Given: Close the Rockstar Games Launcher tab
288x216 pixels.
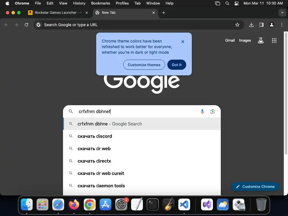Looking at the screenshot, I should pyautogui.click(x=87, y=13).
